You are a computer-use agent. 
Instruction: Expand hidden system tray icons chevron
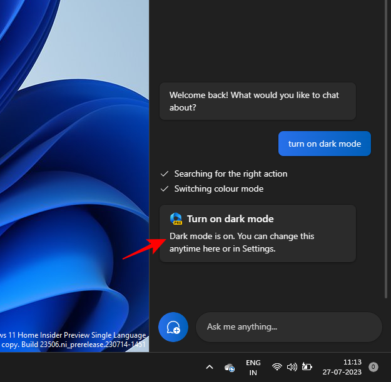210,367
